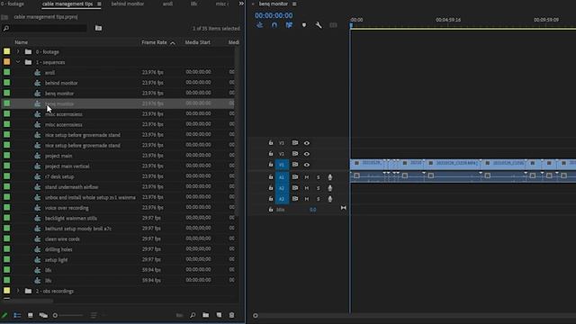Show hidden panel tabs via overflow chevrons
The width and height of the screenshot is (576, 324).
[241, 4]
